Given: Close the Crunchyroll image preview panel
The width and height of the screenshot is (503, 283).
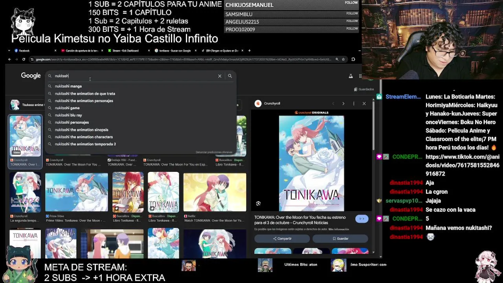Looking at the screenshot, I should click(364, 103).
